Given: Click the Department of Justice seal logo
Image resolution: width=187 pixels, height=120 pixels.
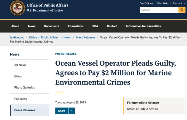Looking at the screenshot, I should tap(17, 8).
